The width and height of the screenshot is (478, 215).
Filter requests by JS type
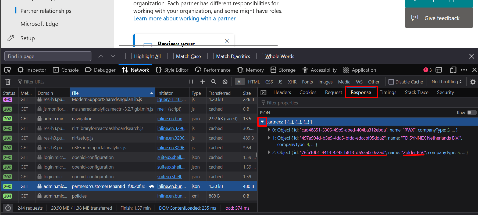[280, 82]
